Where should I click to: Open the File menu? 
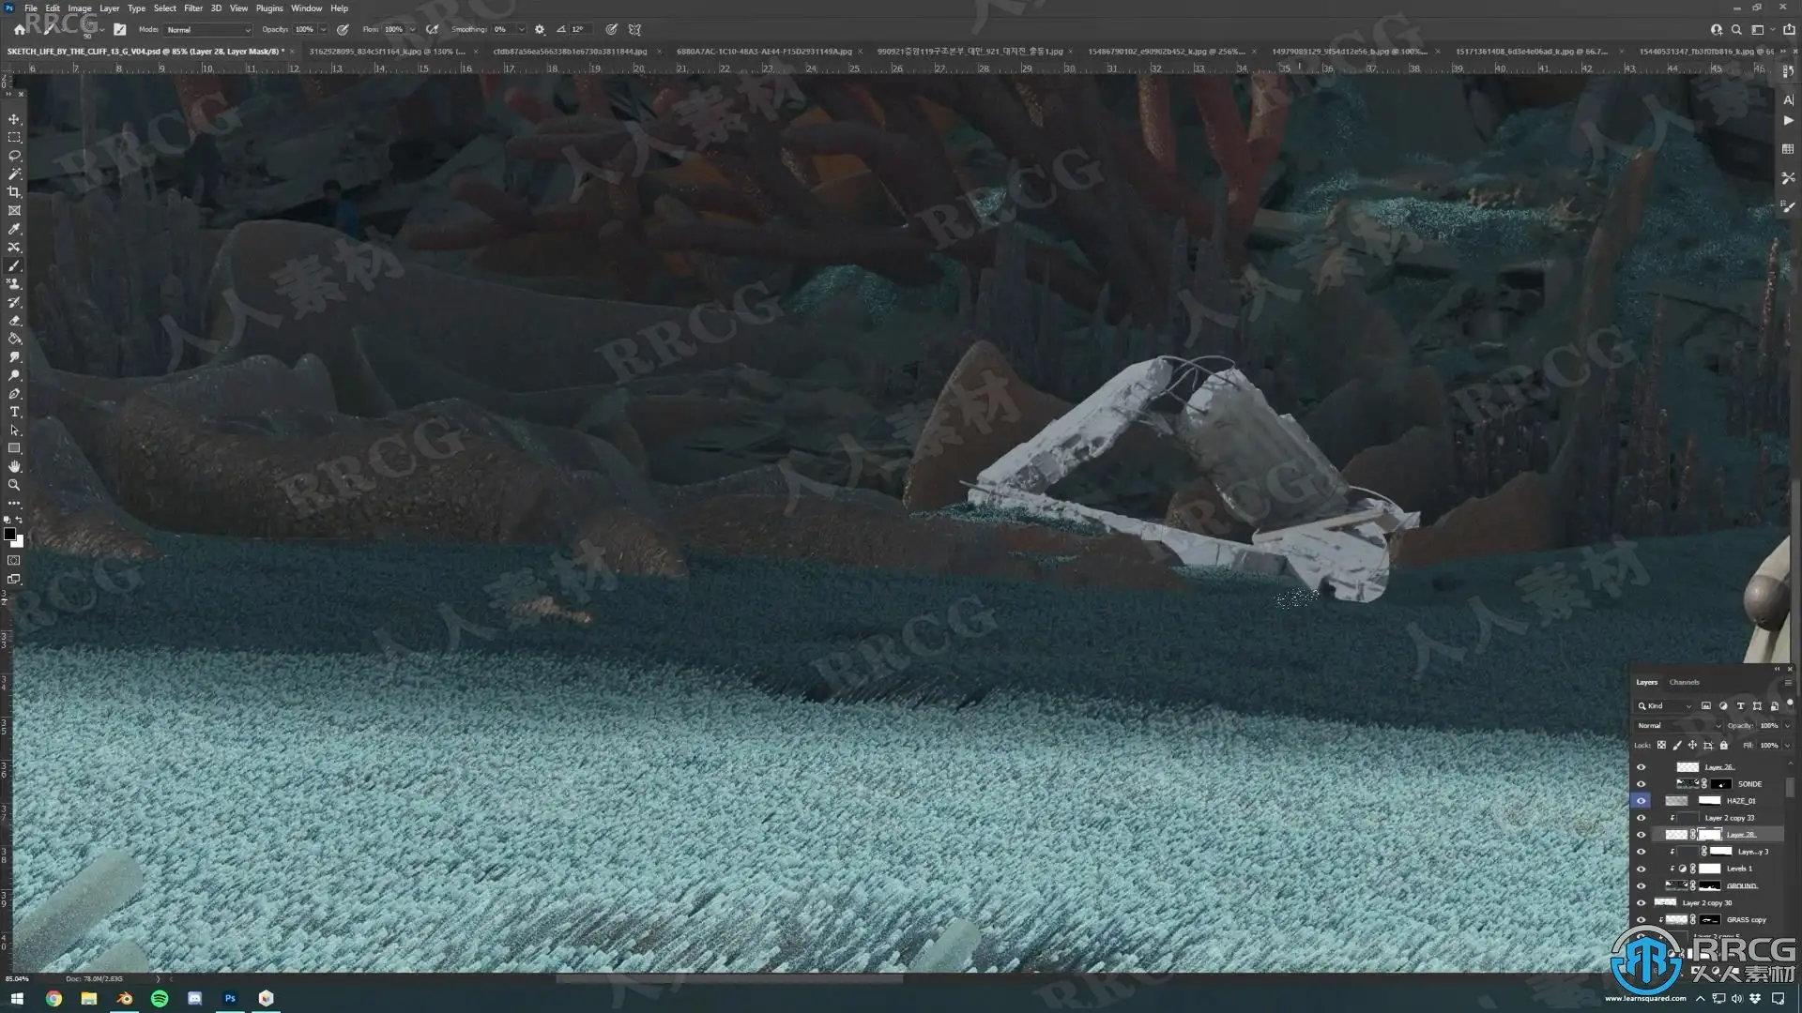(x=31, y=8)
